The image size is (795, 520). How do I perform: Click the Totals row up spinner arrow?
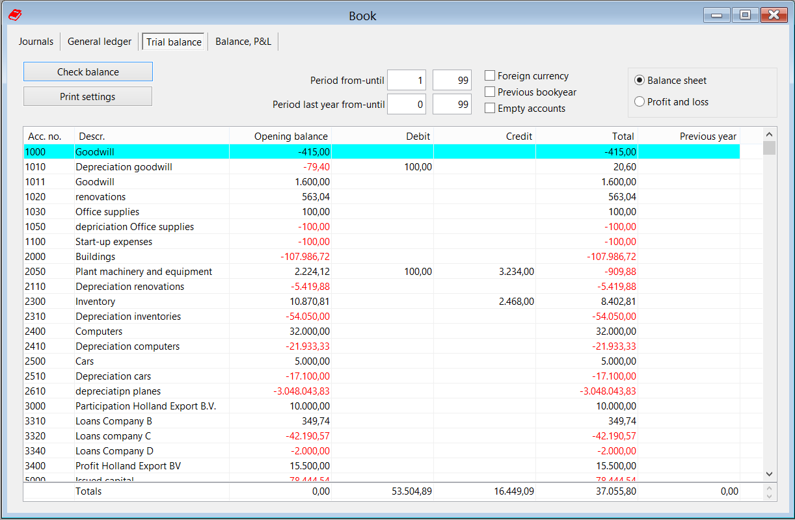coord(769,487)
